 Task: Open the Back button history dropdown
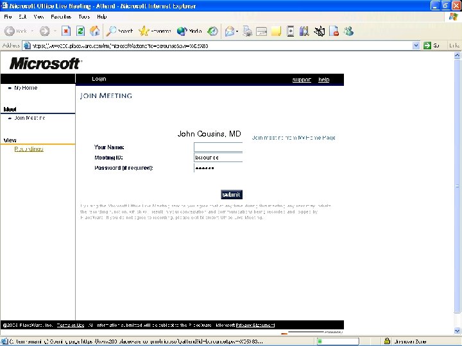32,31
